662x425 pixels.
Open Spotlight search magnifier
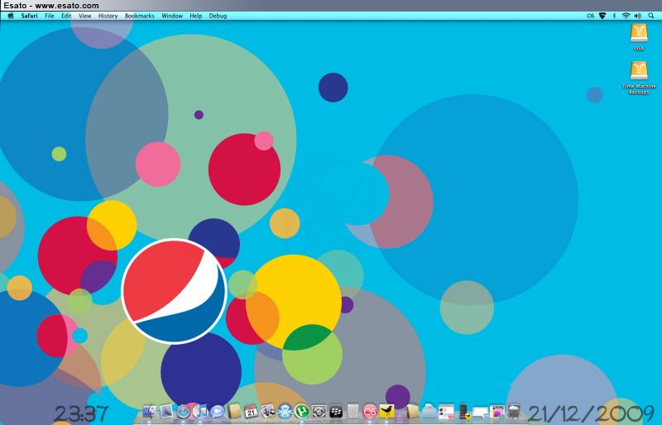pos(651,16)
